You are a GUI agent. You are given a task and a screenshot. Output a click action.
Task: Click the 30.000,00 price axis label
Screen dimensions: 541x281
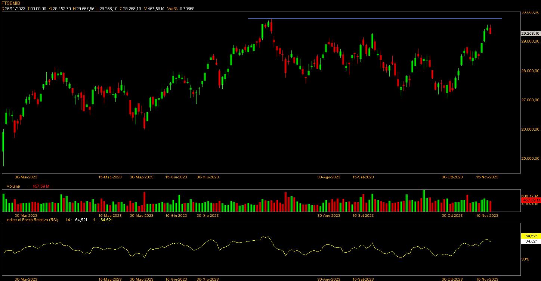(x=530, y=12)
